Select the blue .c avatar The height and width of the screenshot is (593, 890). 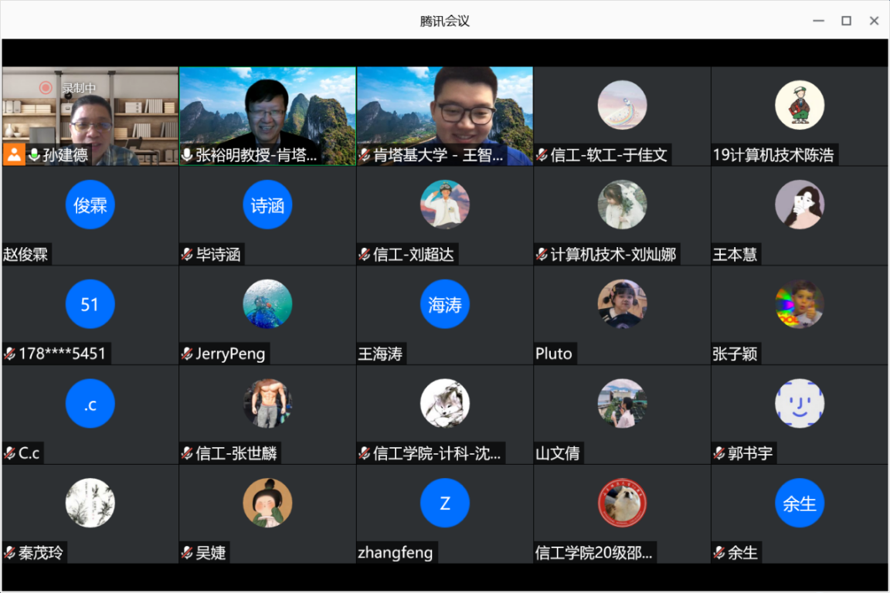(90, 404)
